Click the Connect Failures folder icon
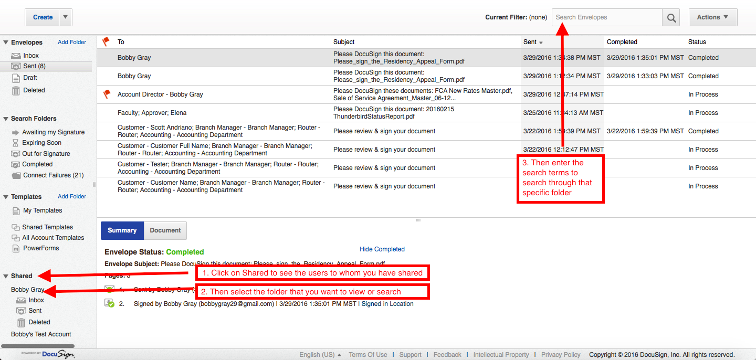This screenshot has height=360, width=756. click(16, 175)
